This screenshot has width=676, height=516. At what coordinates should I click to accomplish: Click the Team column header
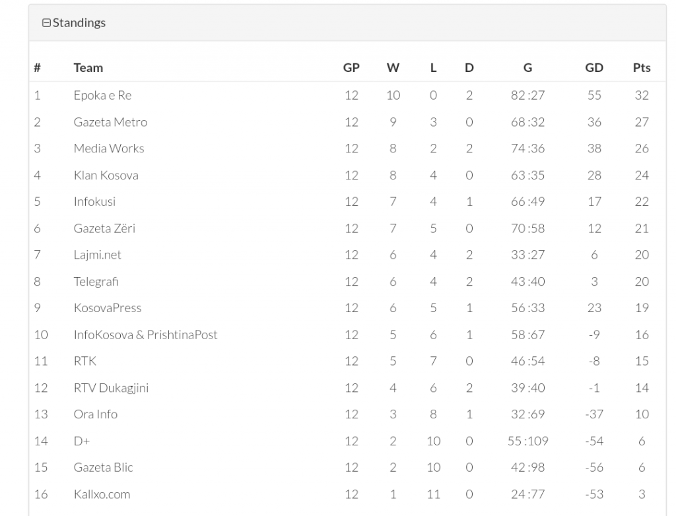click(x=88, y=68)
